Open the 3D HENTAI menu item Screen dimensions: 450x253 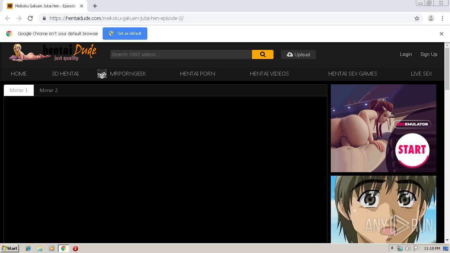click(65, 73)
